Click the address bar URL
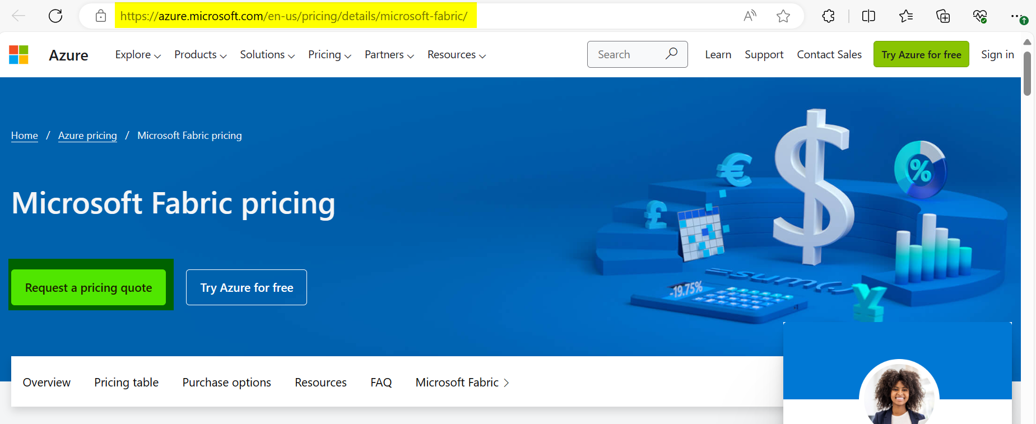The image size is (1036, 424). click(294, 16)
